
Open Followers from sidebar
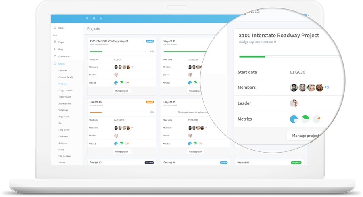tap(63, 136)
